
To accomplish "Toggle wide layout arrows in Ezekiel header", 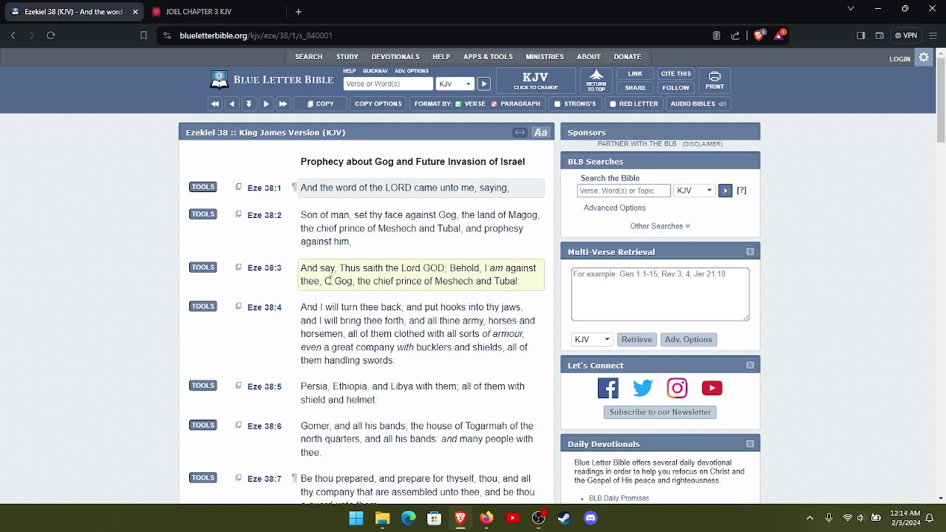I will point(520,132).
